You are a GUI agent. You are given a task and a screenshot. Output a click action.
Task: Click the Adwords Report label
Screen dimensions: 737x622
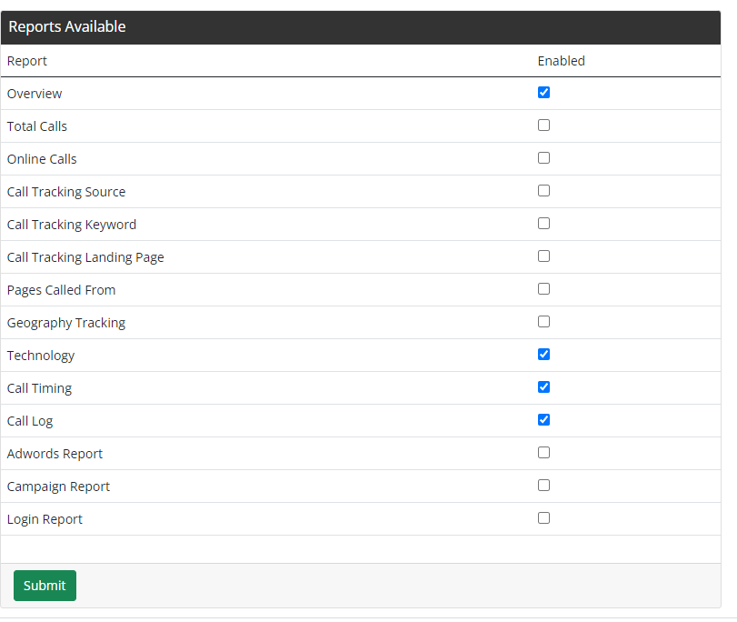pos(55,454)
